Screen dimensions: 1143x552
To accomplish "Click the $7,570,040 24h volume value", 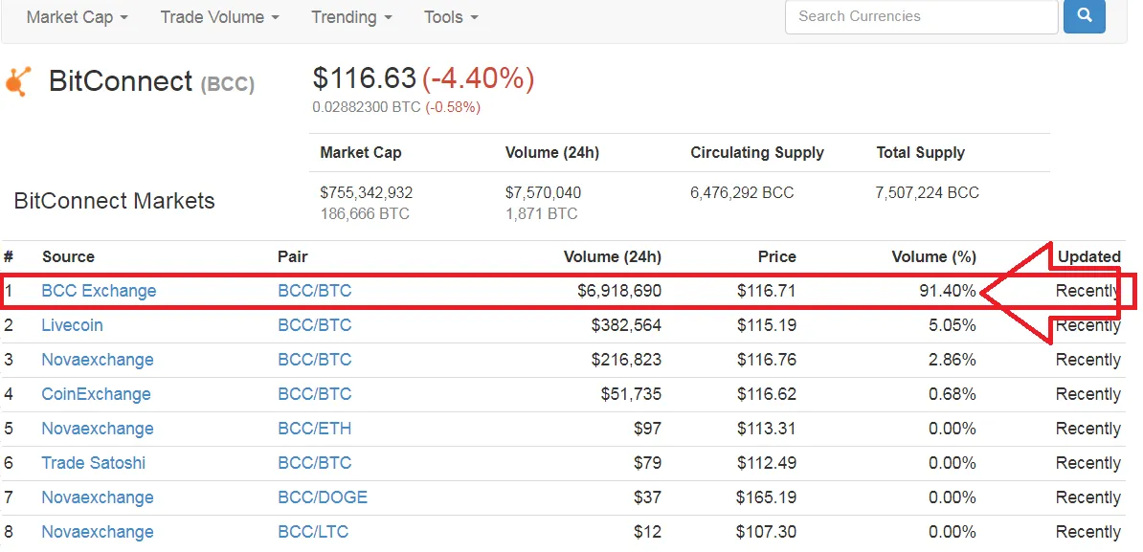I will pyautogui.click(x=543, y=193).
